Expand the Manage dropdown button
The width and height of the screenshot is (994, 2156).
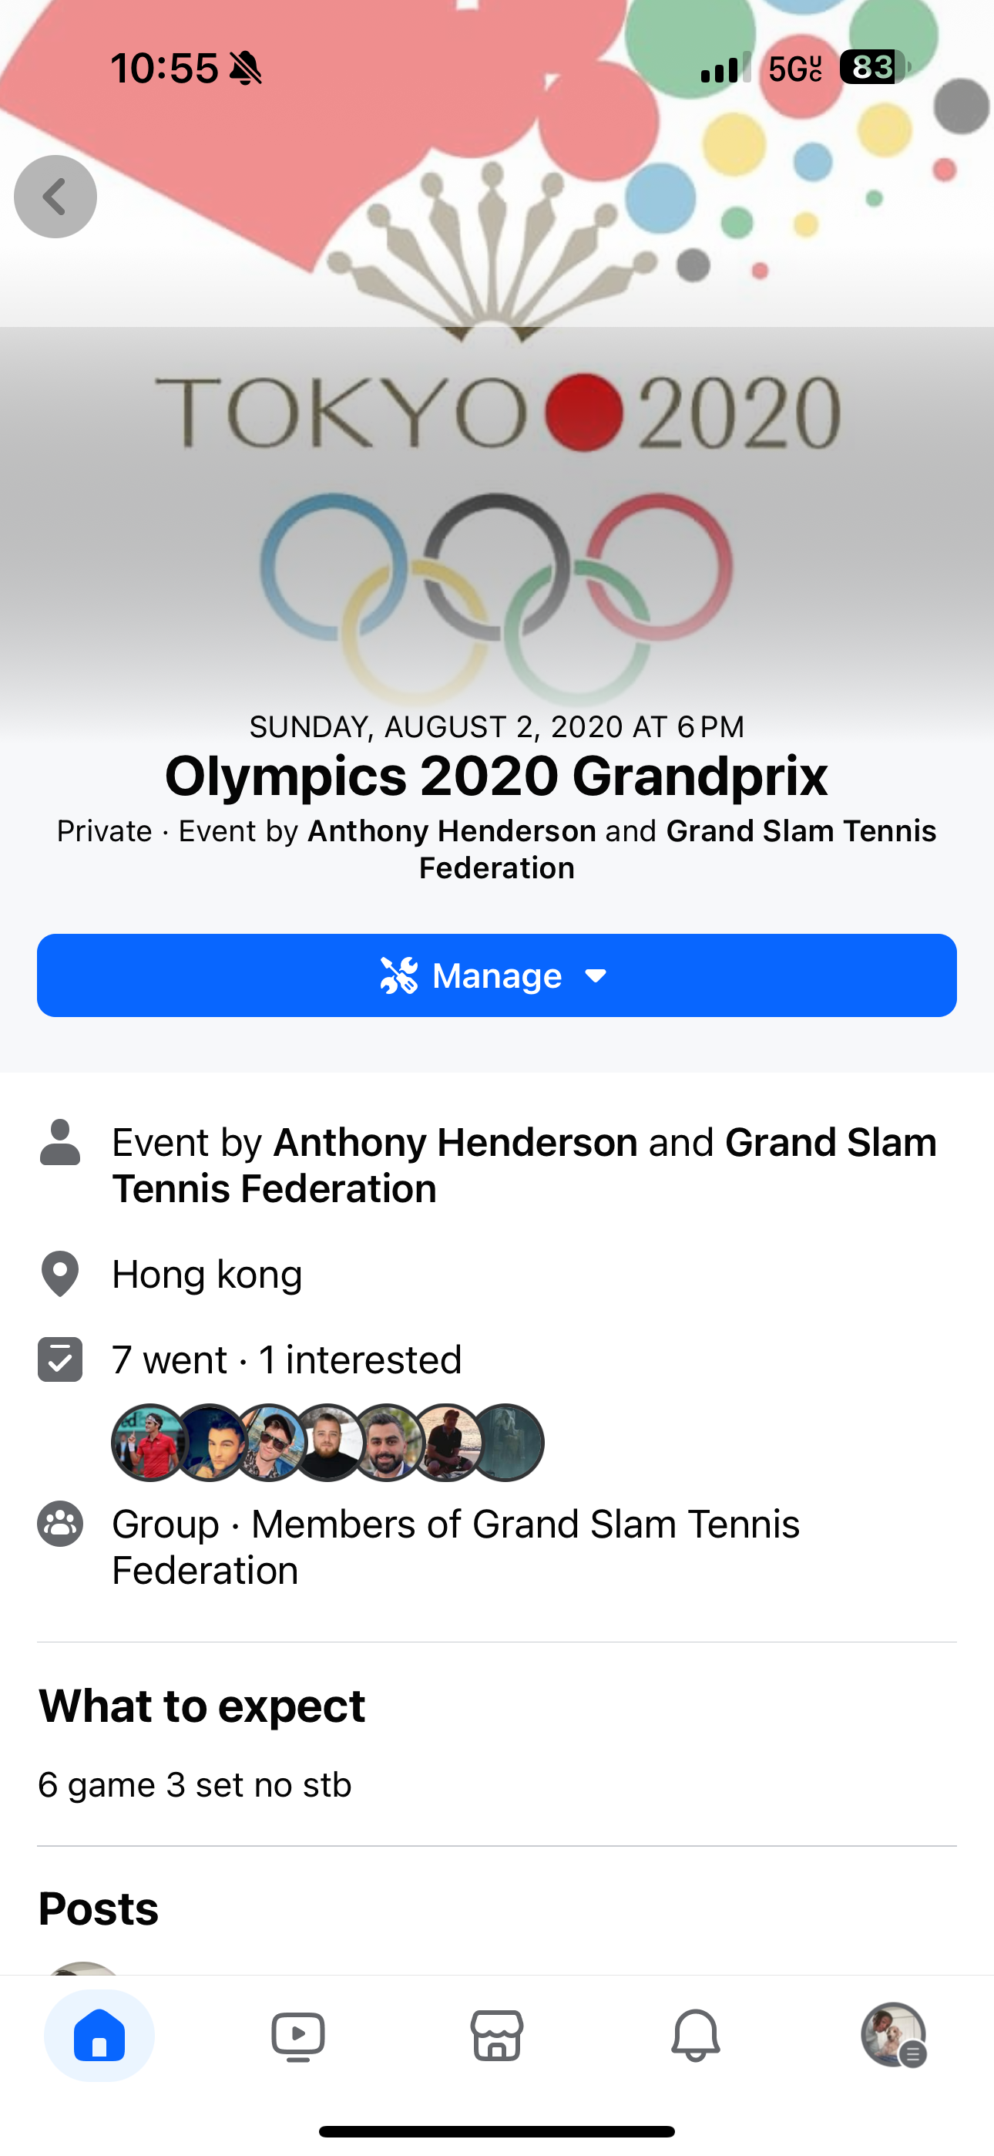[x=497, y=975]
